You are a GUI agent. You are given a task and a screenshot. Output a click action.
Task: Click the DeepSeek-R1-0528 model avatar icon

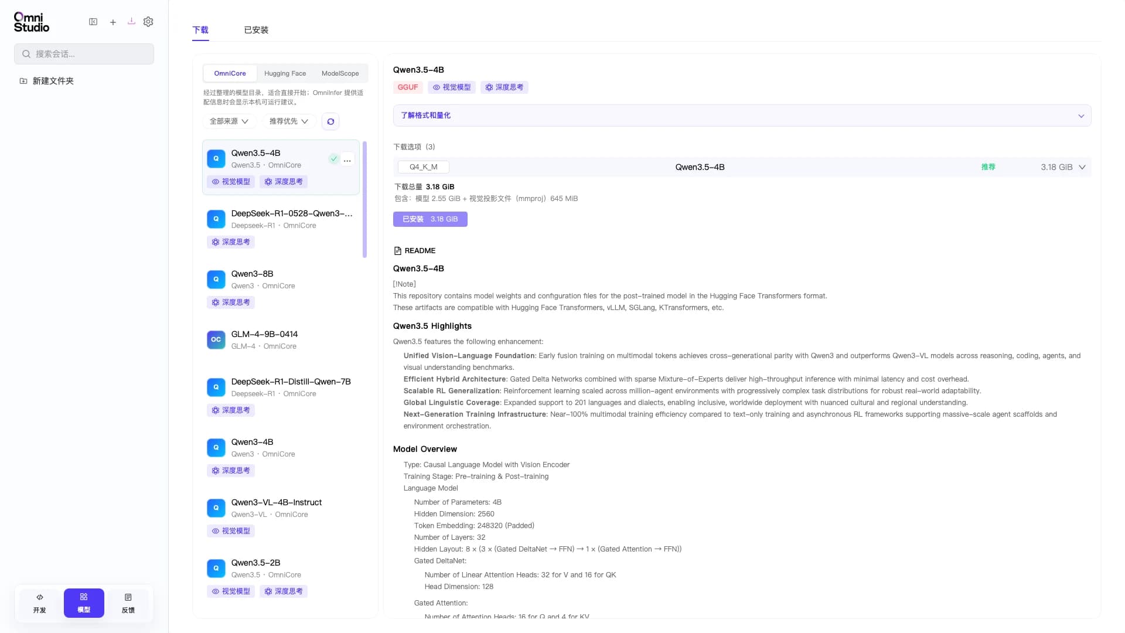point(216,219)
